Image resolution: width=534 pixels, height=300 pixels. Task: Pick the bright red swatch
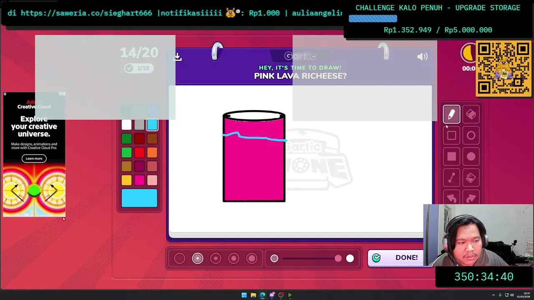[139, 152]
